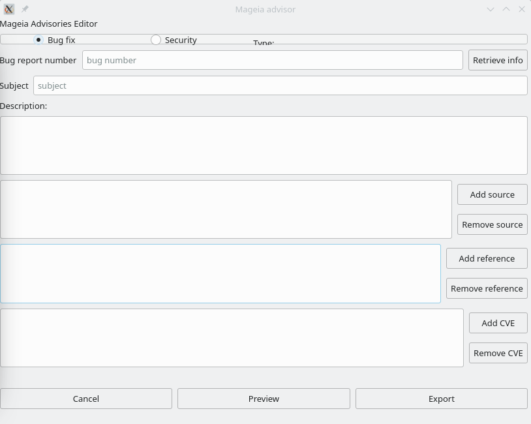The height and width of the screenshot is (424, 531).
Task: Focus the subject input field
Action: click(x=281, y=85)
